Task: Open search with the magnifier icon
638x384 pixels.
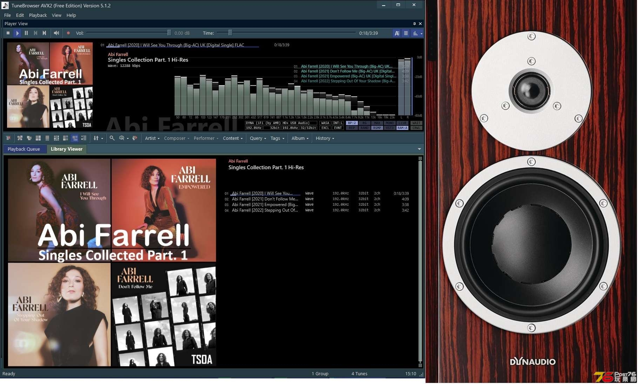Action: point(112,138)
